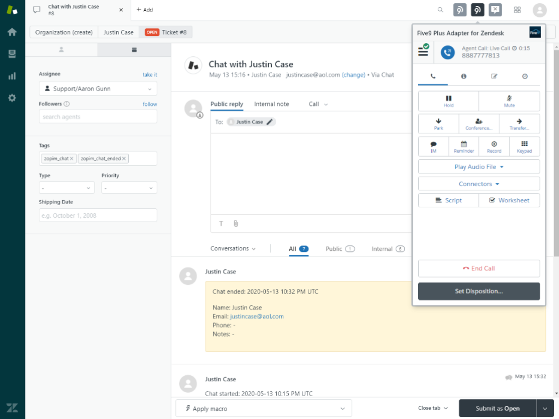559x419 pixels.
Task: Open the Zendesk Chat icon in top bar
Action: [x=495, y=10]
